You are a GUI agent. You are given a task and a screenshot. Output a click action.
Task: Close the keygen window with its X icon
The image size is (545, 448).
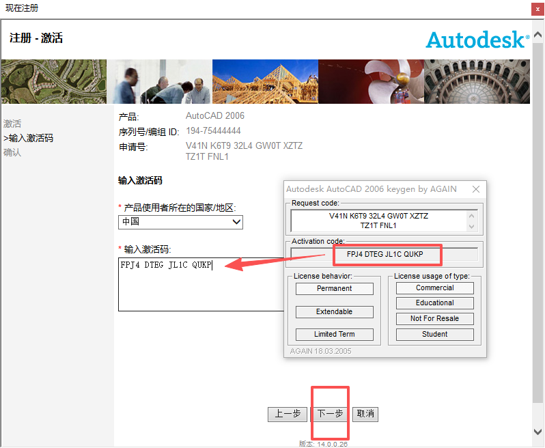coord(476,189)
